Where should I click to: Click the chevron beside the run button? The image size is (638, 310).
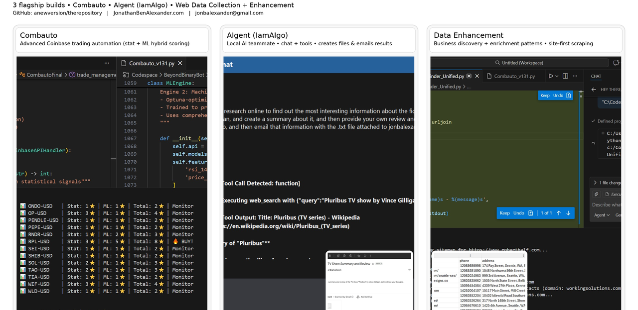tap(557, 76)
